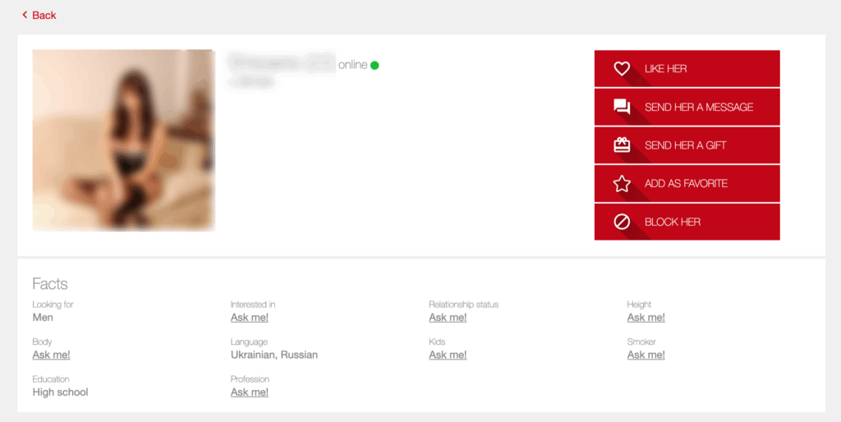Click Ask me! under Relationship status

pos(448,318)
